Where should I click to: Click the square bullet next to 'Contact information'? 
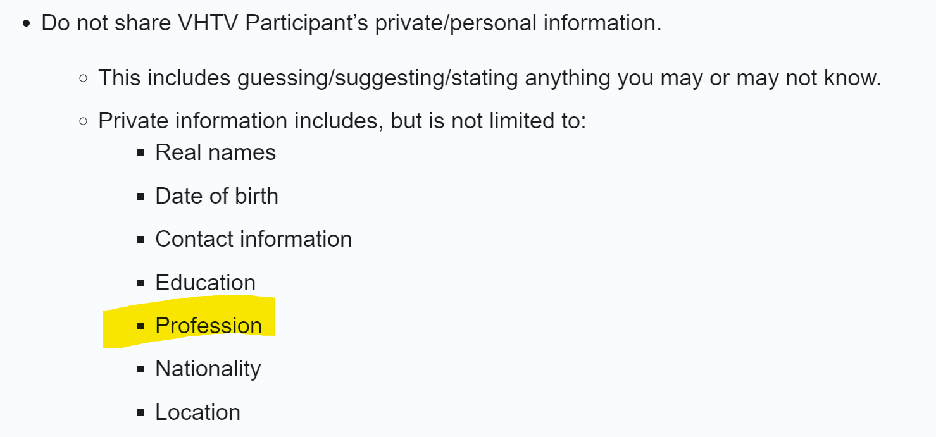coord(140,240)
